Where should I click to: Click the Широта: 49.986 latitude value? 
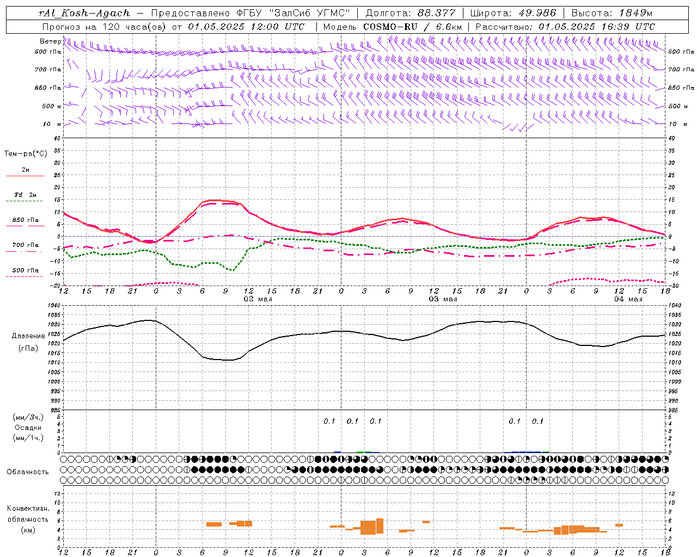(513, 13)
